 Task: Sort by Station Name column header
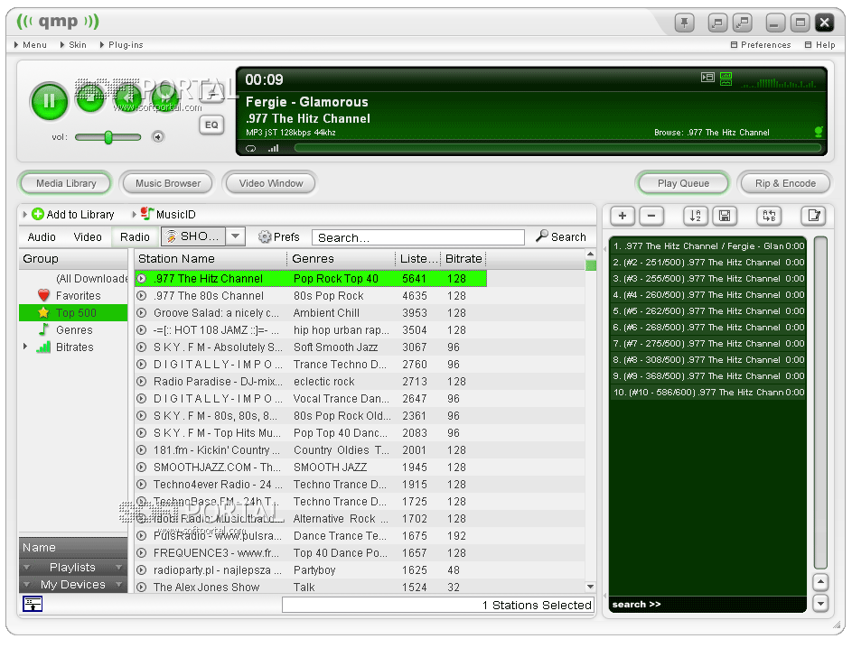(211, 259)
